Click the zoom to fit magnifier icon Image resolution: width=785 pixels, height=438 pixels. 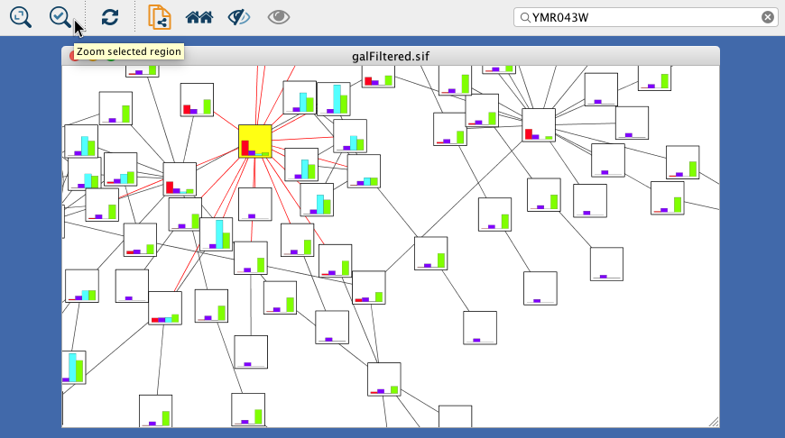[21, 16]
